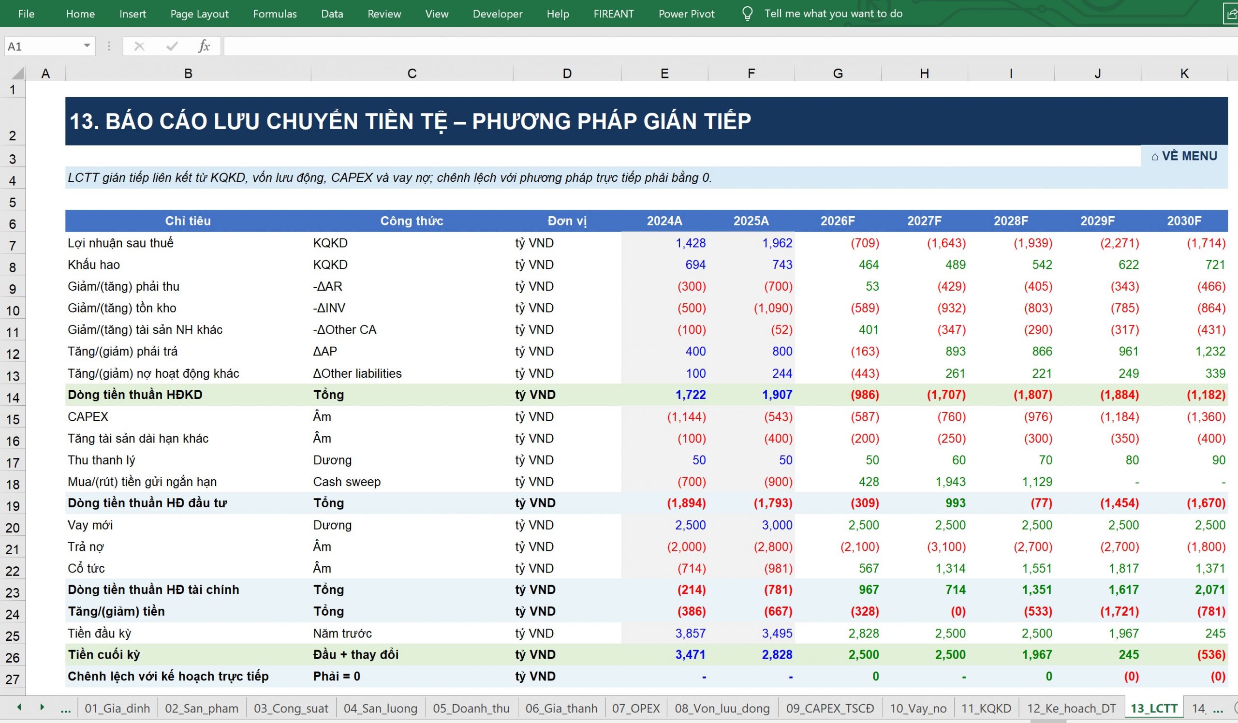This screenshot has width=1238, height=723.
Task: Select row 14 header
Action: 13,398
